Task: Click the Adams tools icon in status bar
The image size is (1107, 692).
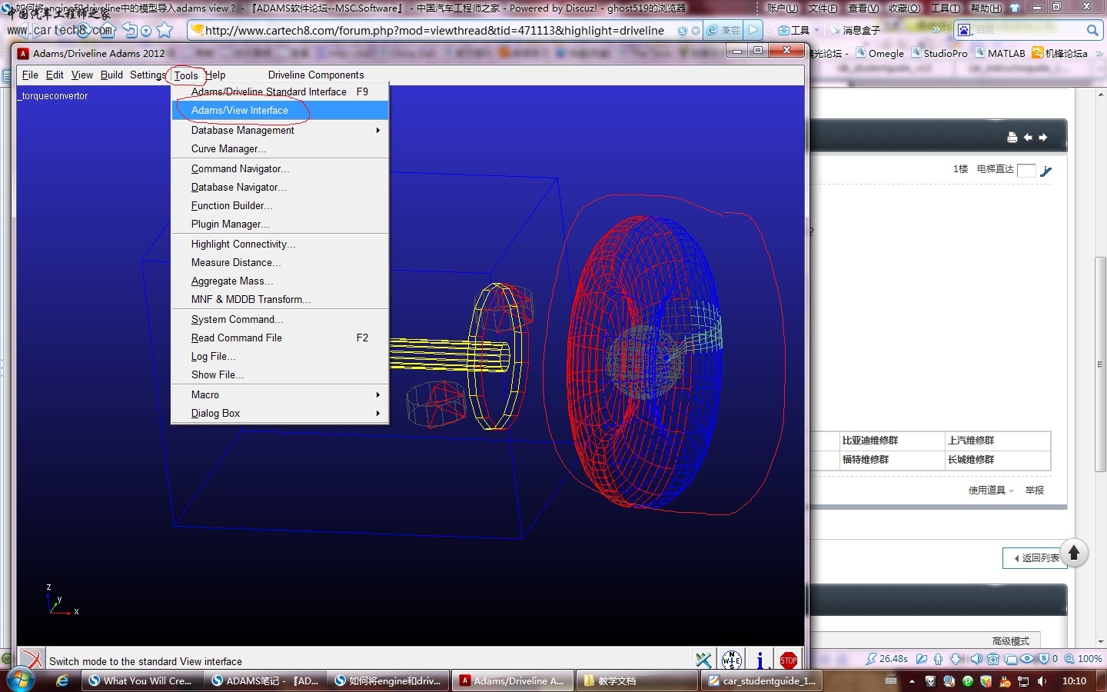Action: click(703, 660)
